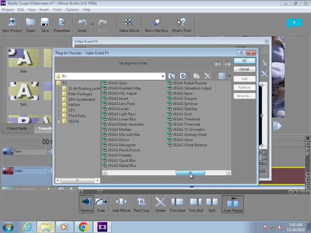This screenshot has height=233, width=311.
Task: Select the Normal edit tool
Action: coord(87,204)
